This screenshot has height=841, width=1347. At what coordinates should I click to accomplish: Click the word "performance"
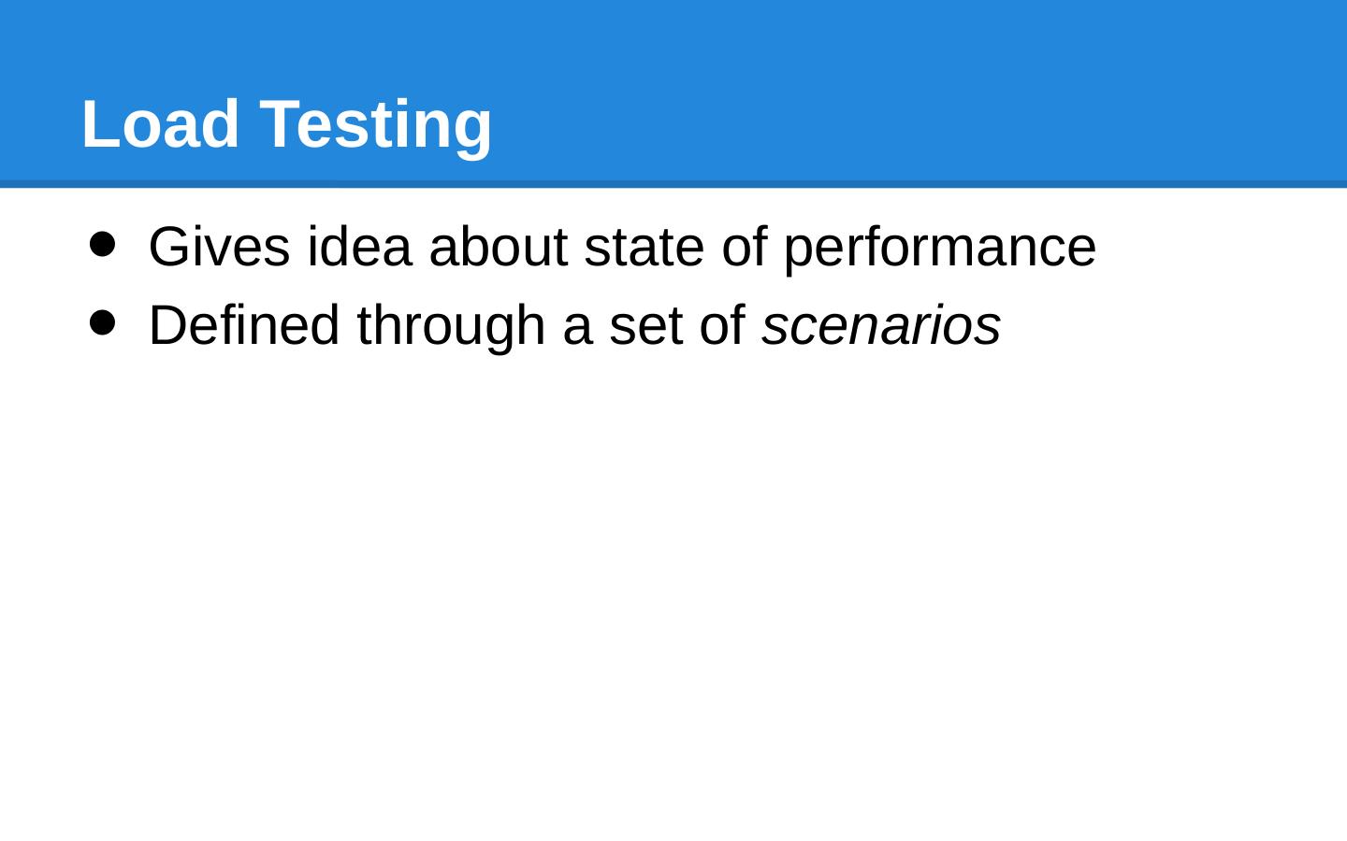[939, 248]
